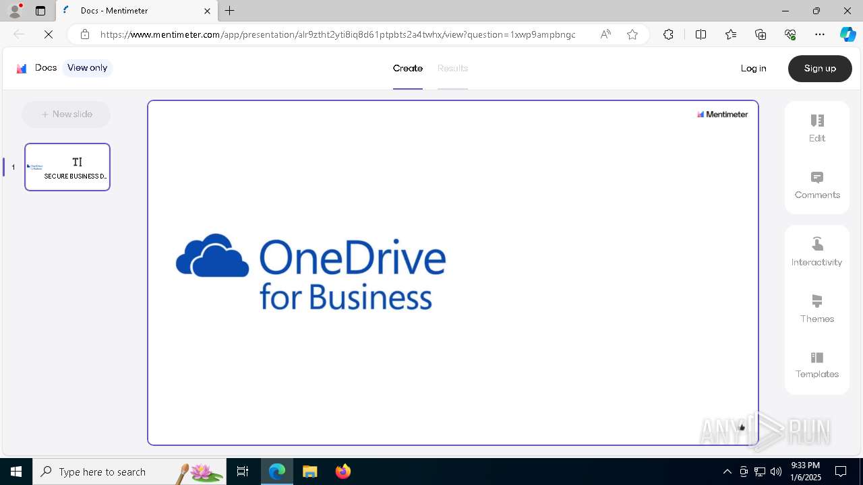Click the Mentimeter logo next to Docs
This screenshot has width=863, height=485.
(22, 68)
